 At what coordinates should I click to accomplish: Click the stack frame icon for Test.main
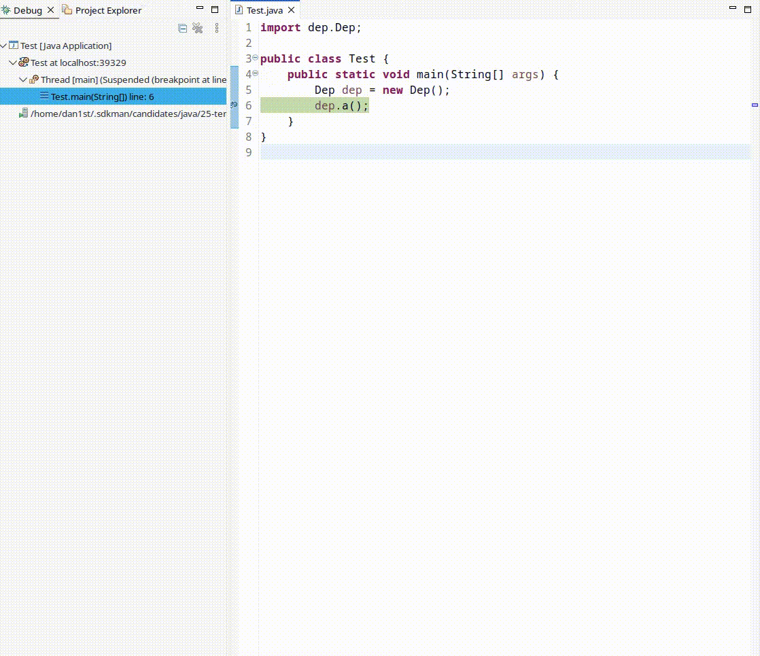pos(44,96)
